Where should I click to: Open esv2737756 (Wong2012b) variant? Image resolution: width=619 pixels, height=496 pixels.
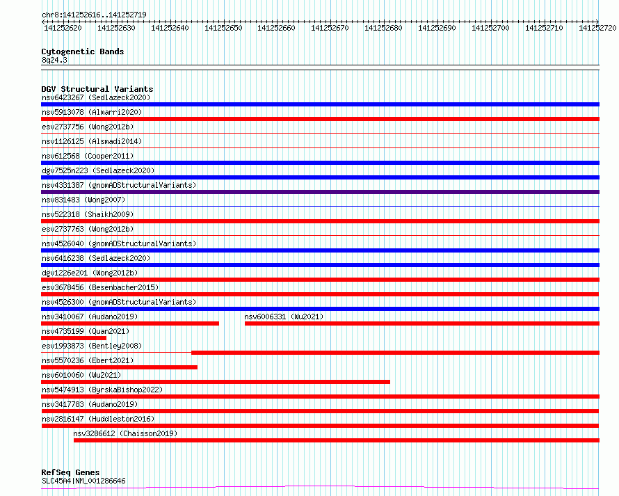tap(88, 127)
